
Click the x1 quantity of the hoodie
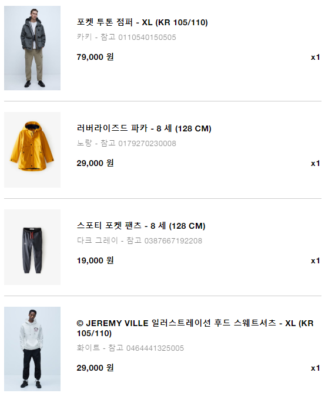pos(315,368)
